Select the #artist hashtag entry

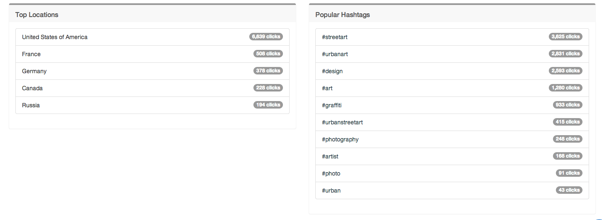click(330, 156)
